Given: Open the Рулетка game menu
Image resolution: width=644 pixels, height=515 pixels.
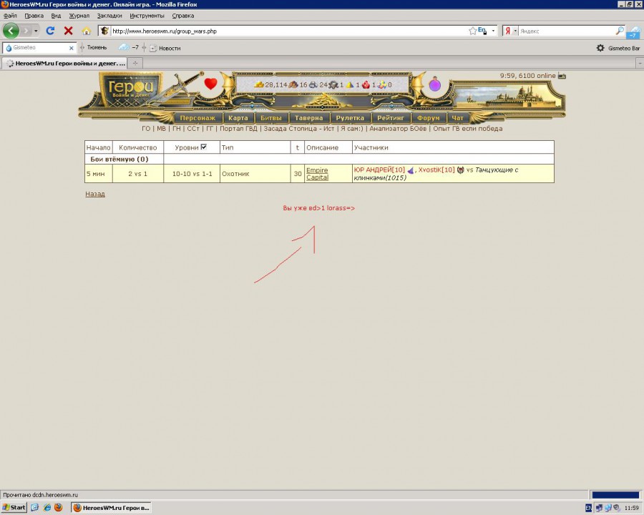Looking at the screenshot, I should click(350, 118).
